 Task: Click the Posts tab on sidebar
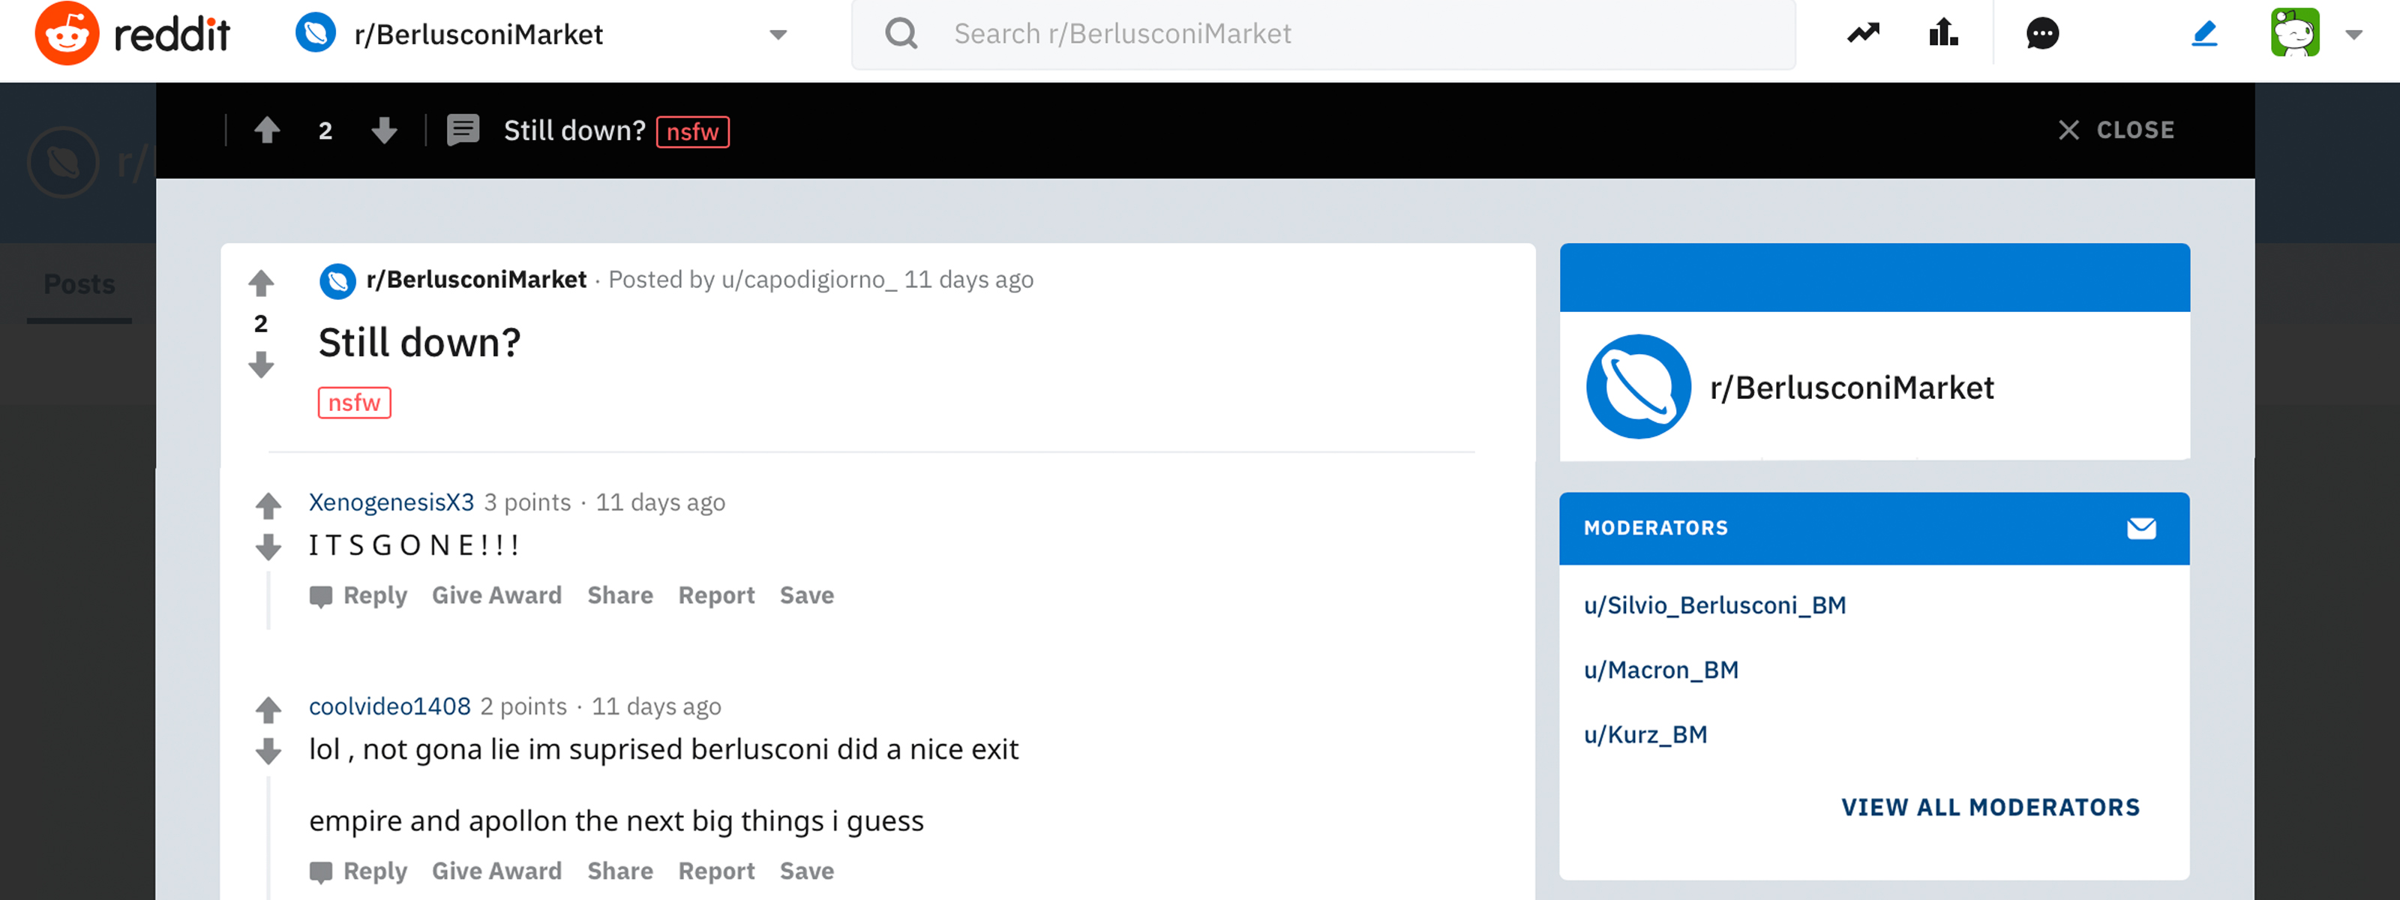[78, 283]
